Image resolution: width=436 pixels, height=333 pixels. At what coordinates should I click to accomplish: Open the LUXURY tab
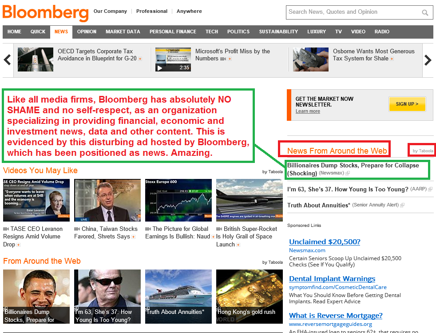[317, 32]
